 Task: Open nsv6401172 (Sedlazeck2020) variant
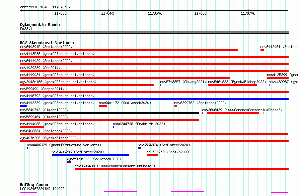[x=125, y=103]
